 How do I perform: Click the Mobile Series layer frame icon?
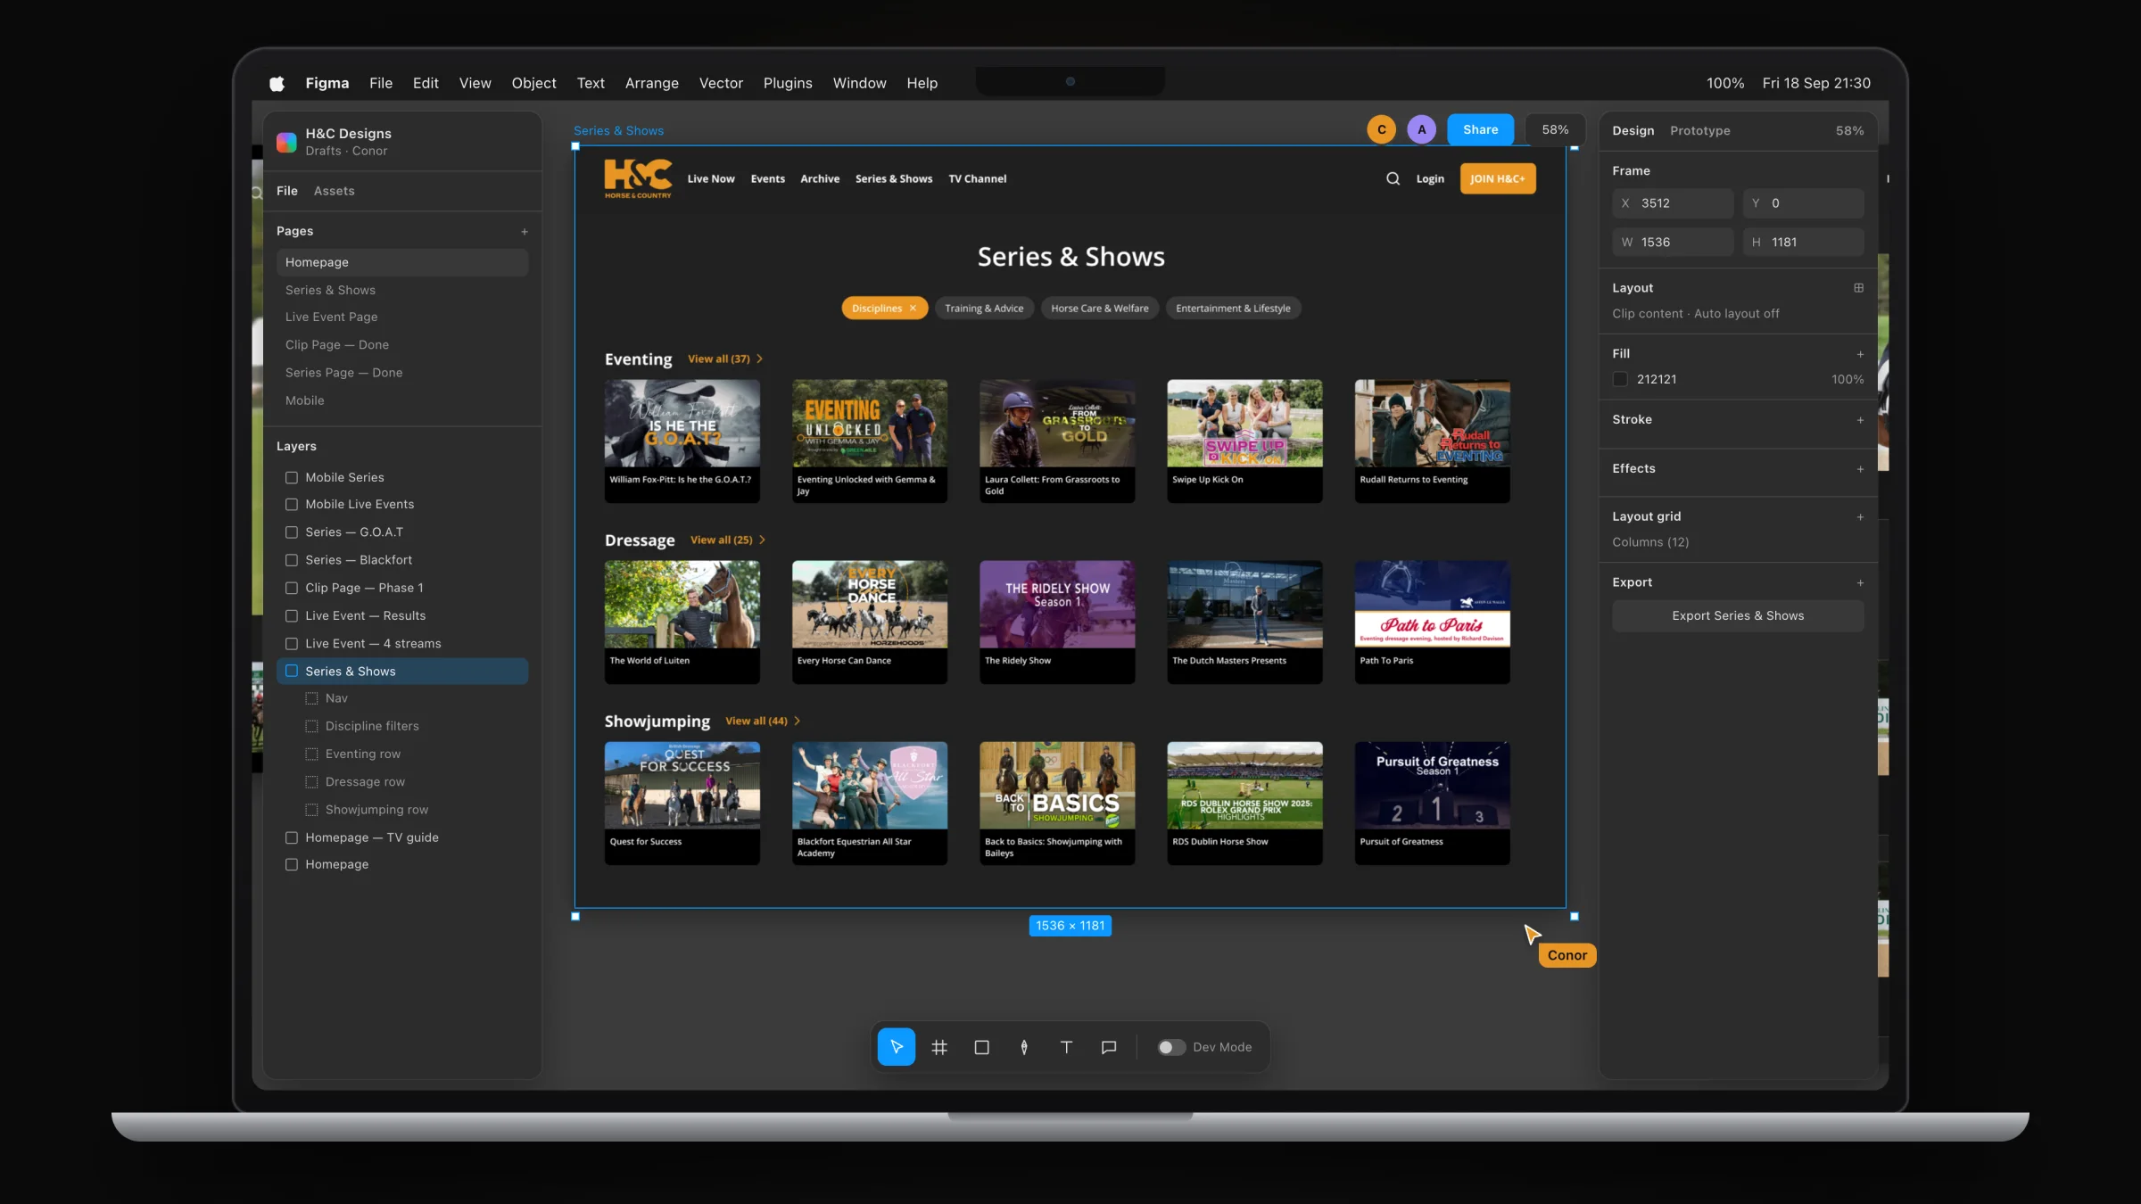[291, 478]
